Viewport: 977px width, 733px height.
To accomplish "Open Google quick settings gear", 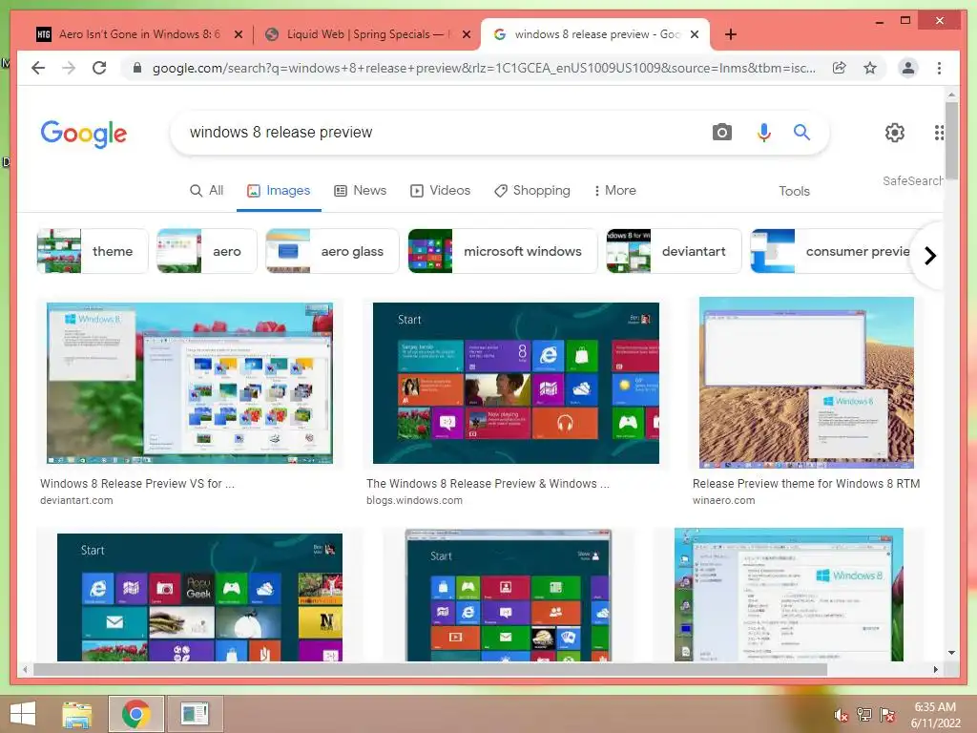I will (894, 132).
